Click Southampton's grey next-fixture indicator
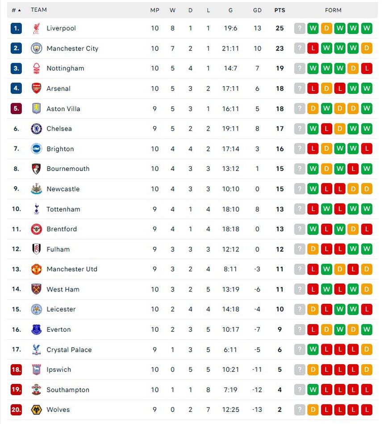 click(299, 390)
